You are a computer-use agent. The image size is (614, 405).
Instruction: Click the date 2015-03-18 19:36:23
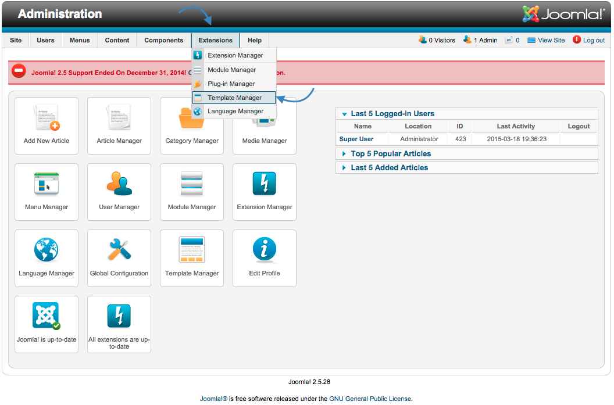(x=516, y=139)
